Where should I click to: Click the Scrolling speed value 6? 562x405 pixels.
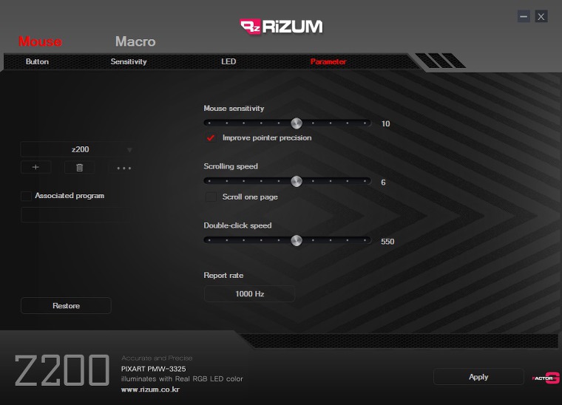[383, 183]
